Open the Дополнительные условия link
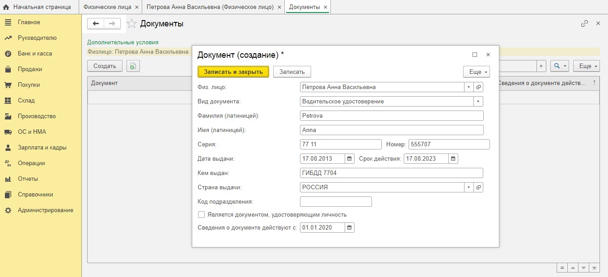The image size is (608, 277). point(123,43)
